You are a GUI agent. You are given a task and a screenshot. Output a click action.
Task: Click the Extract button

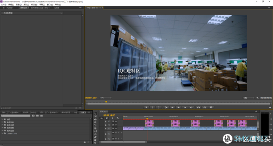click(x=205, y=107)
